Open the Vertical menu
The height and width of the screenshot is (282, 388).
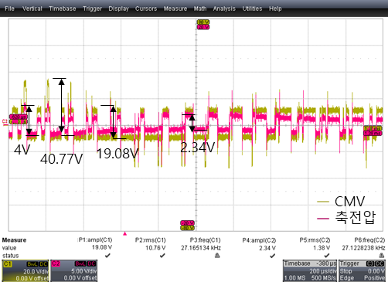click(x=32, y=8)
